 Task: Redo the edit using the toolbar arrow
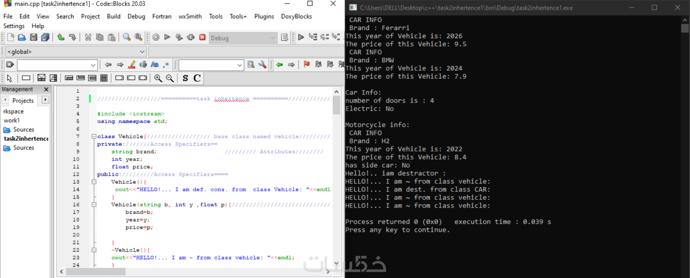(x=72, y=37)
